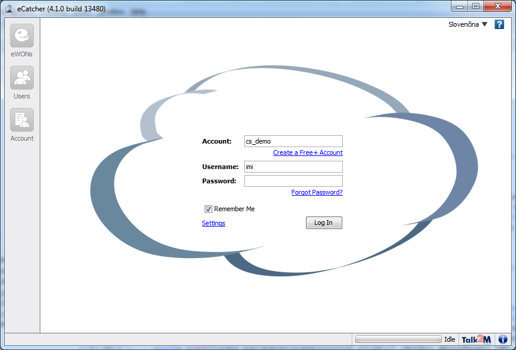
Task: Open the Create a Free+ Account link
Action: 308,152
